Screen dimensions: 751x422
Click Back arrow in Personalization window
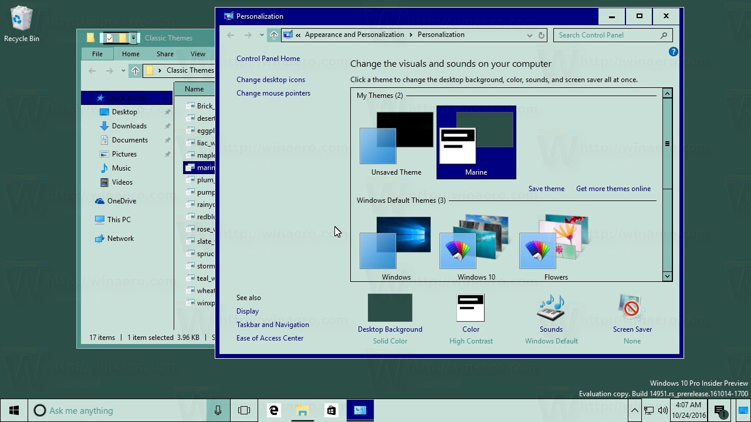pyautogui.click(x=231, y=35)
